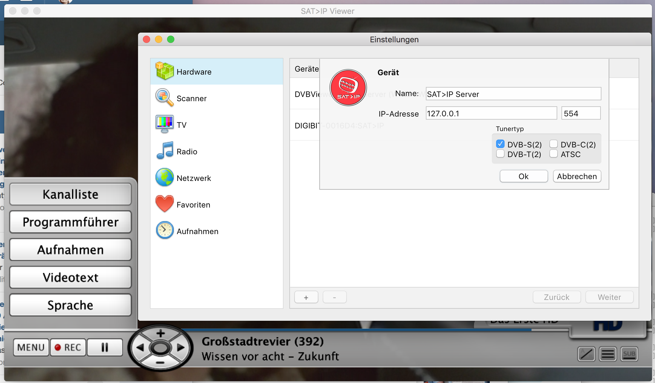Click the Abbrechen button

[x=577, y=176]
